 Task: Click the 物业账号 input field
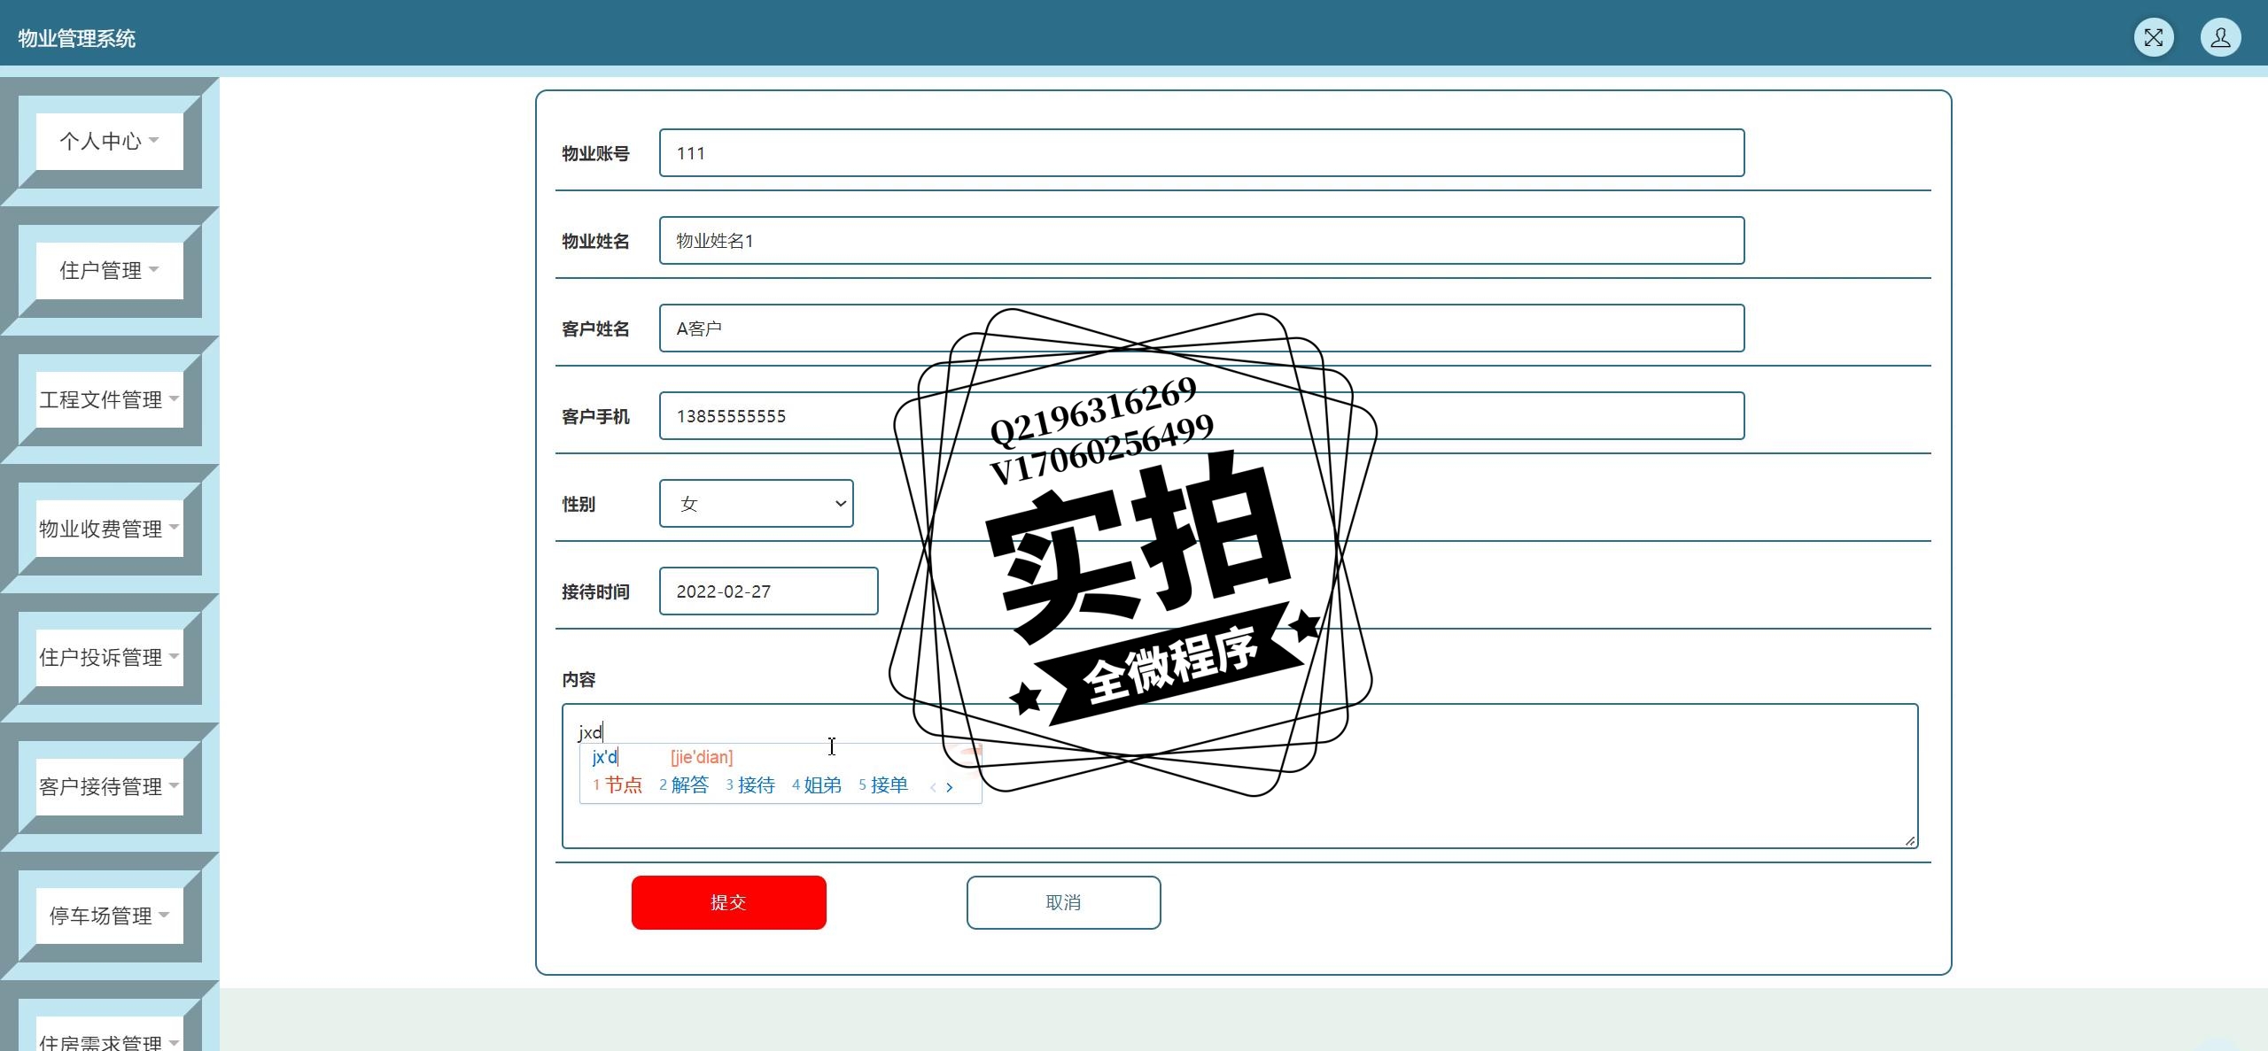[x=1201, y=153]
